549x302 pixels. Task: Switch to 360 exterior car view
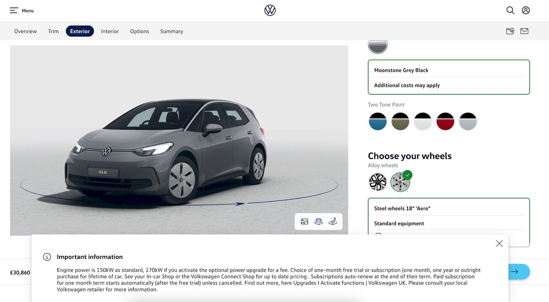319,221
